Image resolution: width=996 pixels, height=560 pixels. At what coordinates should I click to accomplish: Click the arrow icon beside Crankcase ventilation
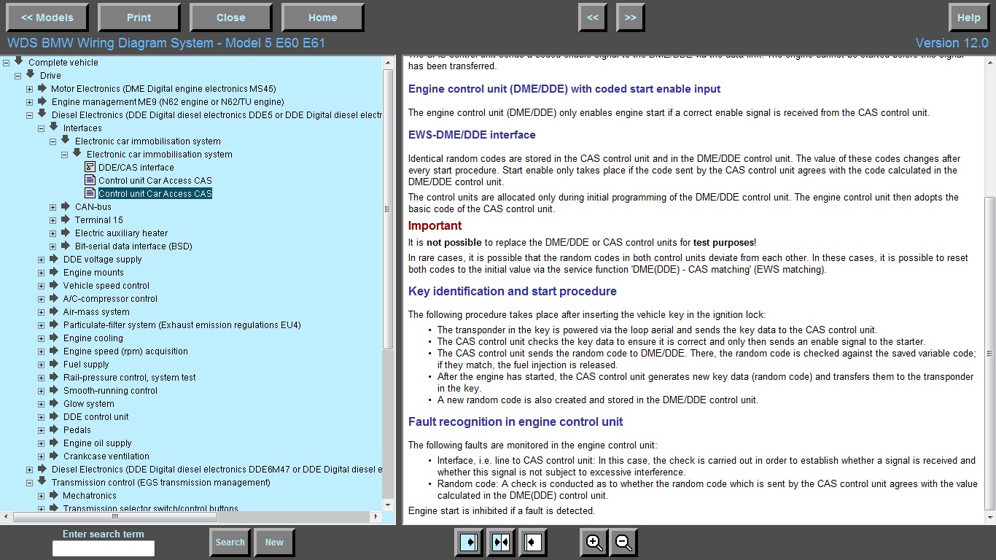[53, 456]
